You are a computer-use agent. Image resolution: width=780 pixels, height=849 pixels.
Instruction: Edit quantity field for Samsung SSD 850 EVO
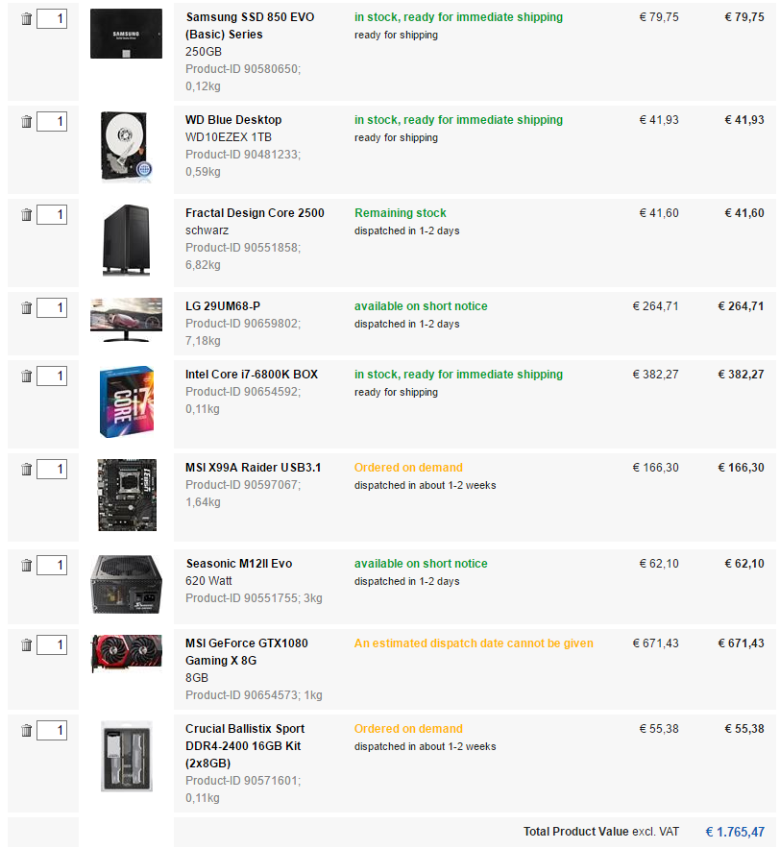tap(52, 19)
